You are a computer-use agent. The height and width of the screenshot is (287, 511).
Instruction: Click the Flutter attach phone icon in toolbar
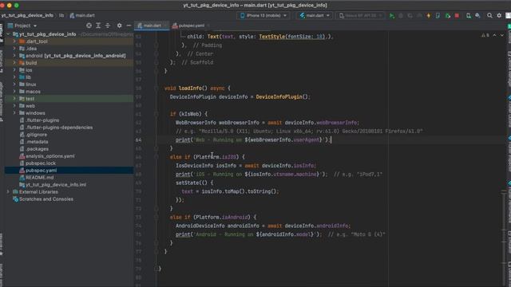pyautogui.click(x=438, y=16)
